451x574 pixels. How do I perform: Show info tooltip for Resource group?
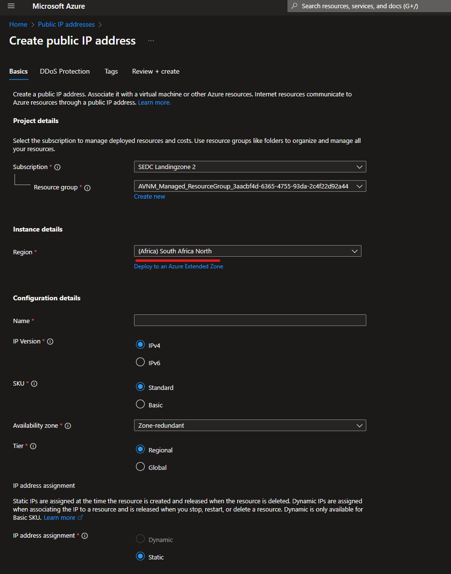[x=88, y=188]
